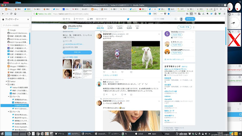This screenshot has height=136, width=242.
Task: Like the court acquittal tweet
Action: click(122, 94)
